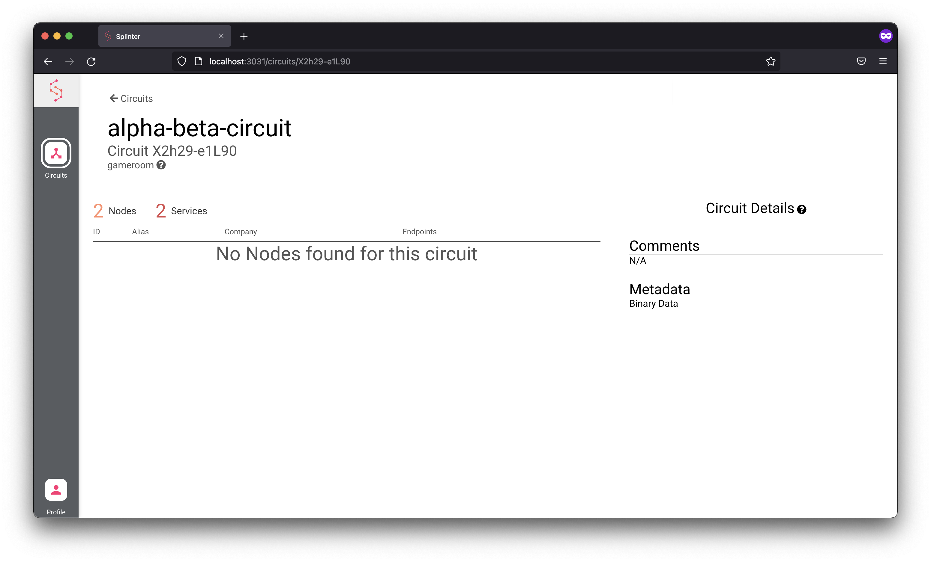Click the Circuit Details help icon
This screenshot has width=931, height=562.
coord(801,209)
